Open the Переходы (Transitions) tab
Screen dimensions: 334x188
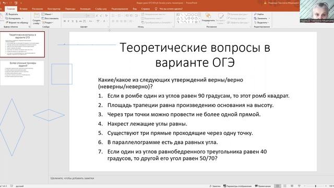[70, 9]
